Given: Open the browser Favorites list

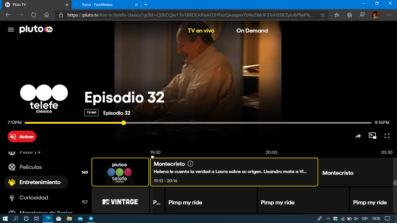Looking at the screenshot, I should point(337,15).
